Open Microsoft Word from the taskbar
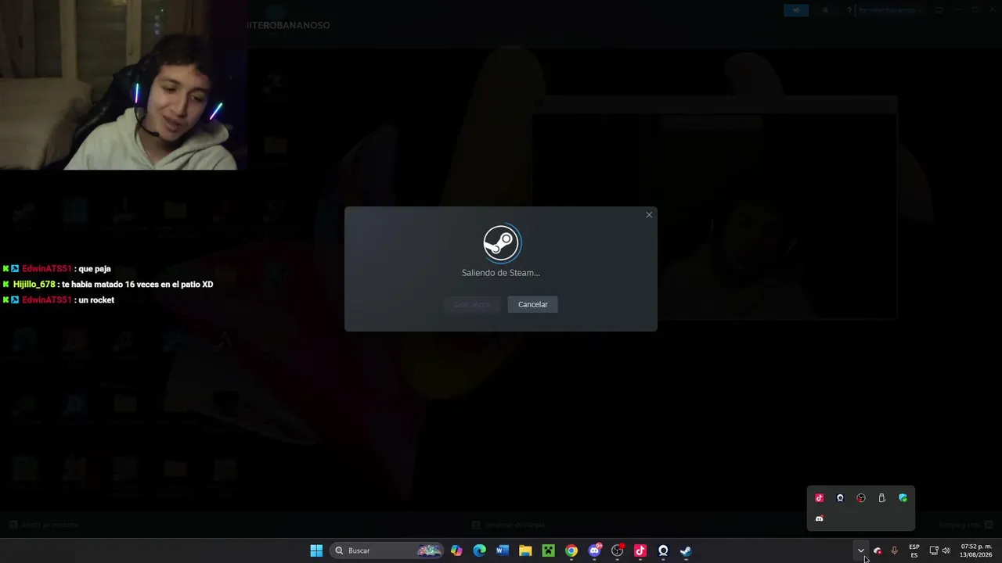 point(503,550)
